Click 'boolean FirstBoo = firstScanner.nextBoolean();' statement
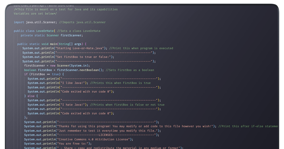Image resolution: width=284 pixels, height=149 pixels. [64, 70]
